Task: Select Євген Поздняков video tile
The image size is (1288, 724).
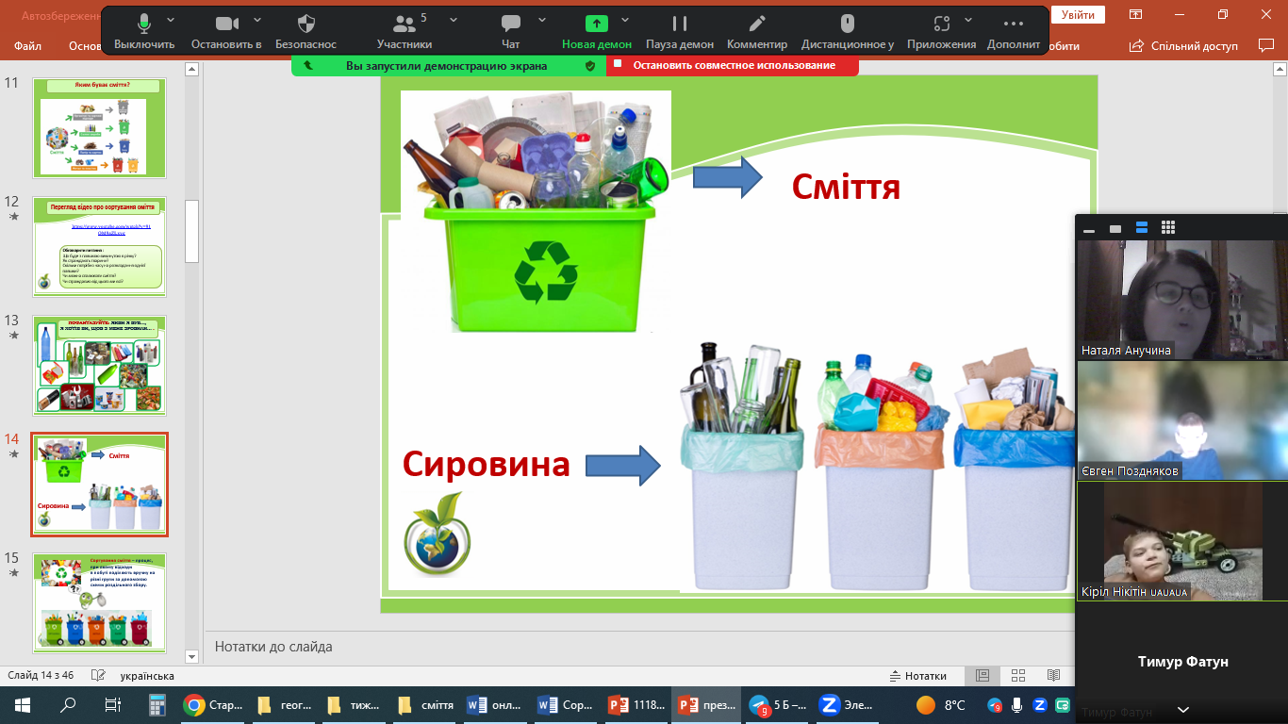Action: (1182, 420)
